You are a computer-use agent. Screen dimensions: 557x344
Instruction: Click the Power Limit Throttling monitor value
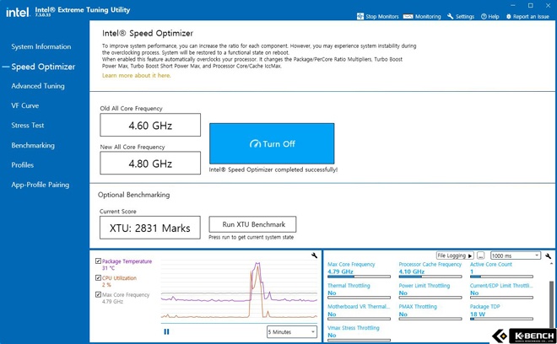(403, 293)
